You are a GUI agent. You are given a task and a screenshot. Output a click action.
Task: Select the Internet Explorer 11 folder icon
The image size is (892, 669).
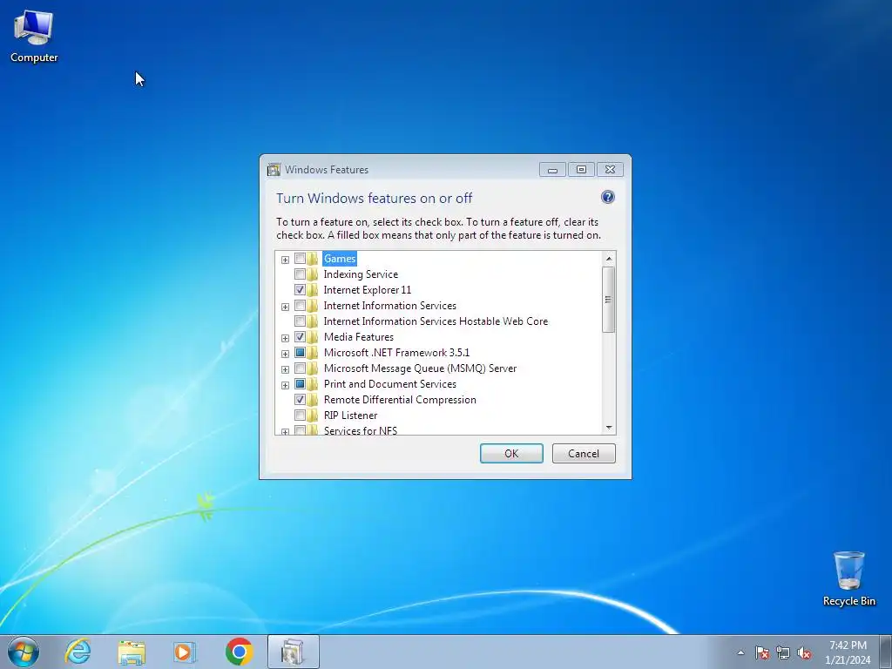pos(313,290)
